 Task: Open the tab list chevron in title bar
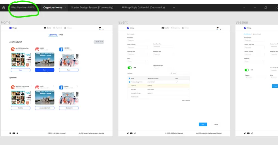click(244, 7)
